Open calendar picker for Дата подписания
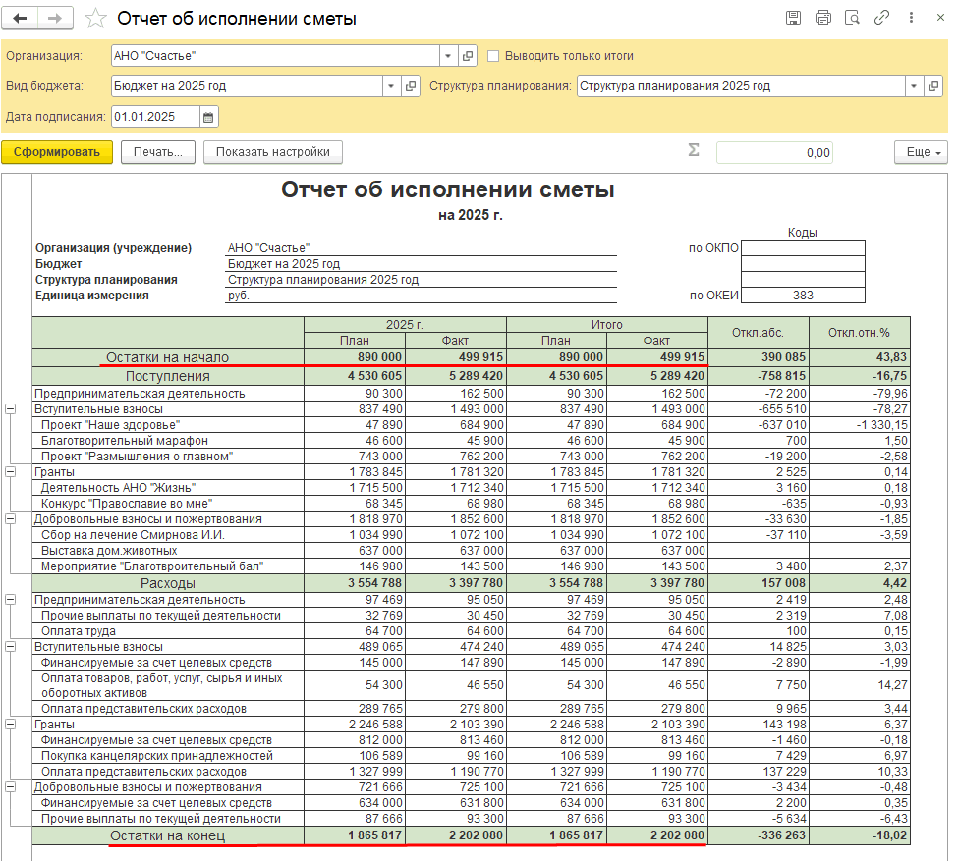This screenshot has height=862, width=958. click(x=208, y=117)
